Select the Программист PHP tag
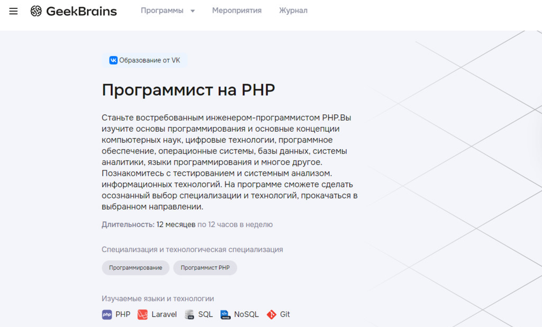This screenshot has height=327, width=542. tap(205, 268)
